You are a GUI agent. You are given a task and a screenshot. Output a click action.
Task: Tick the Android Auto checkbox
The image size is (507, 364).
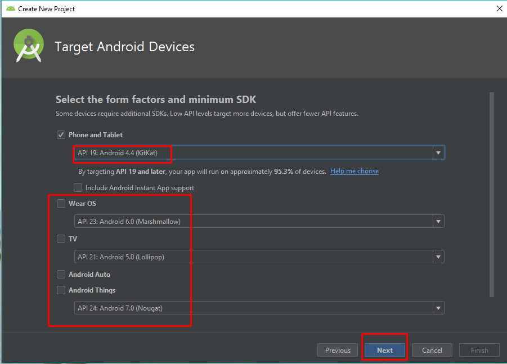coord(61,275)
